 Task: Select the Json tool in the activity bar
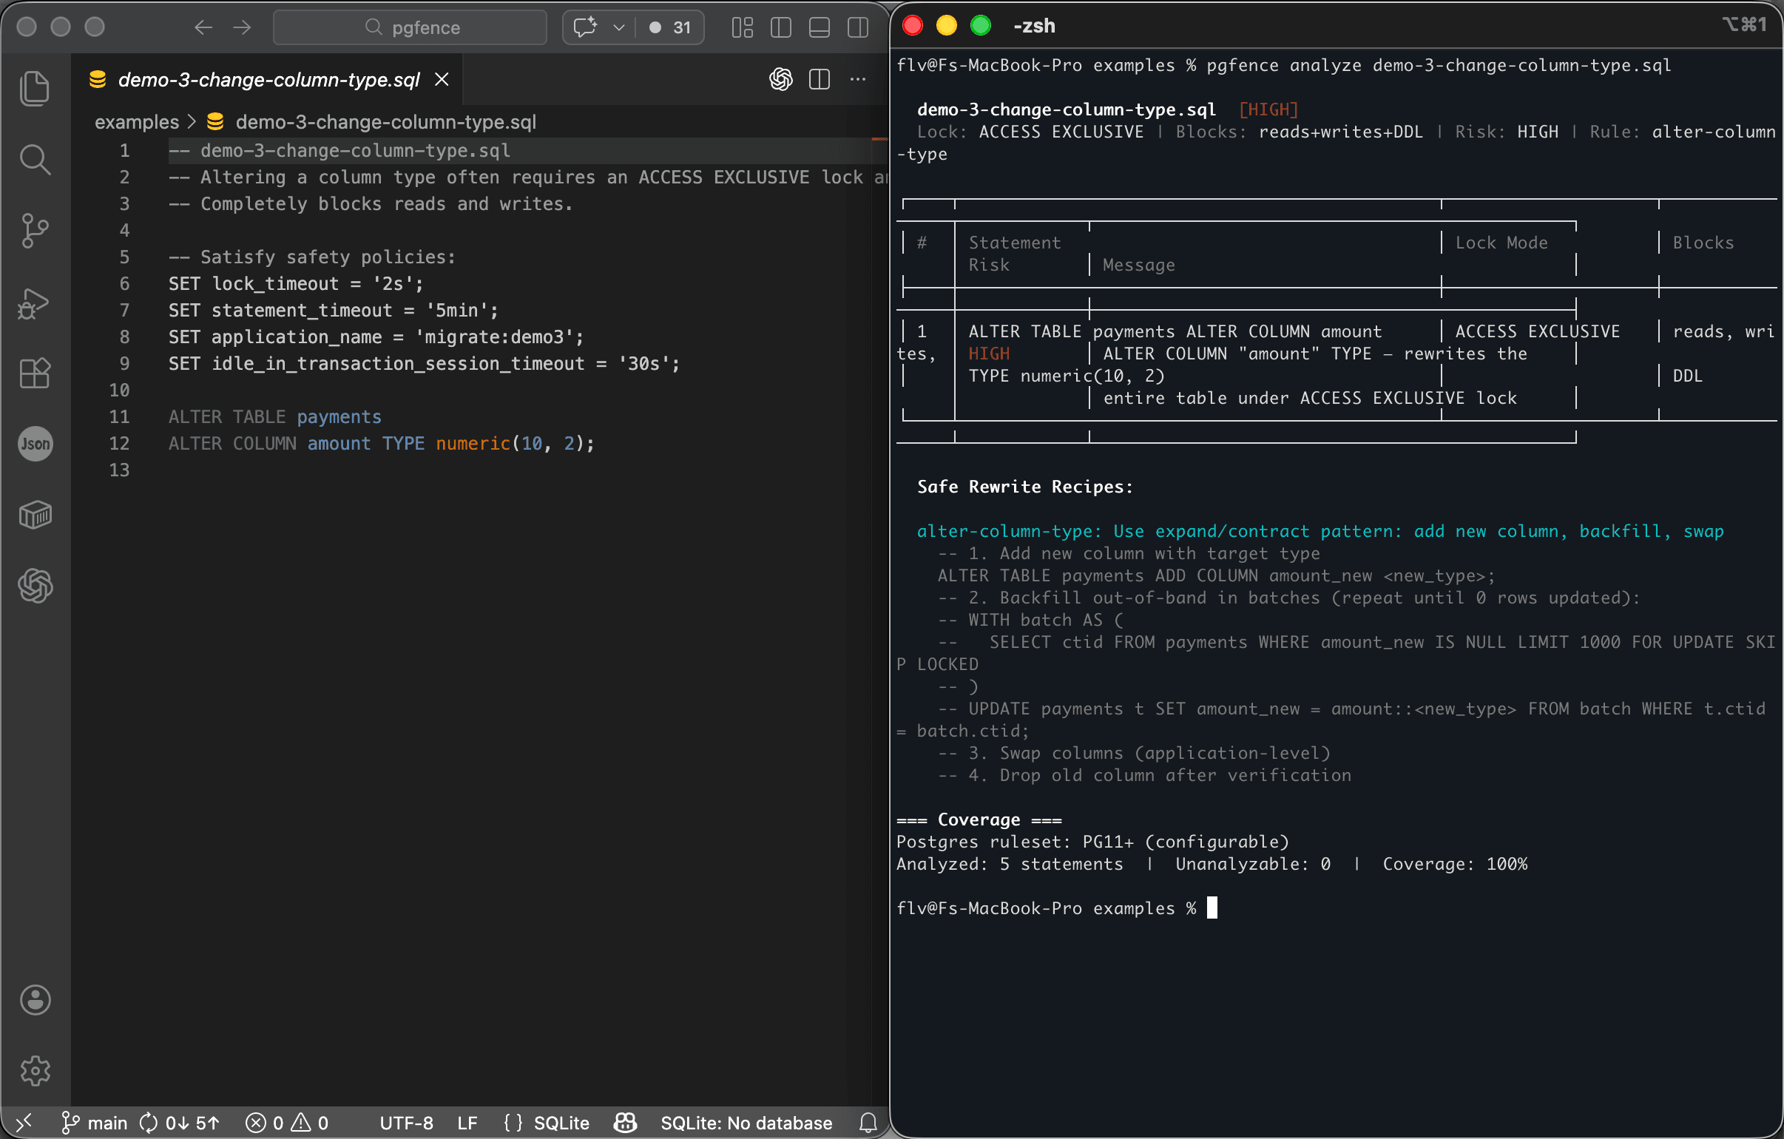click(35, 443)
